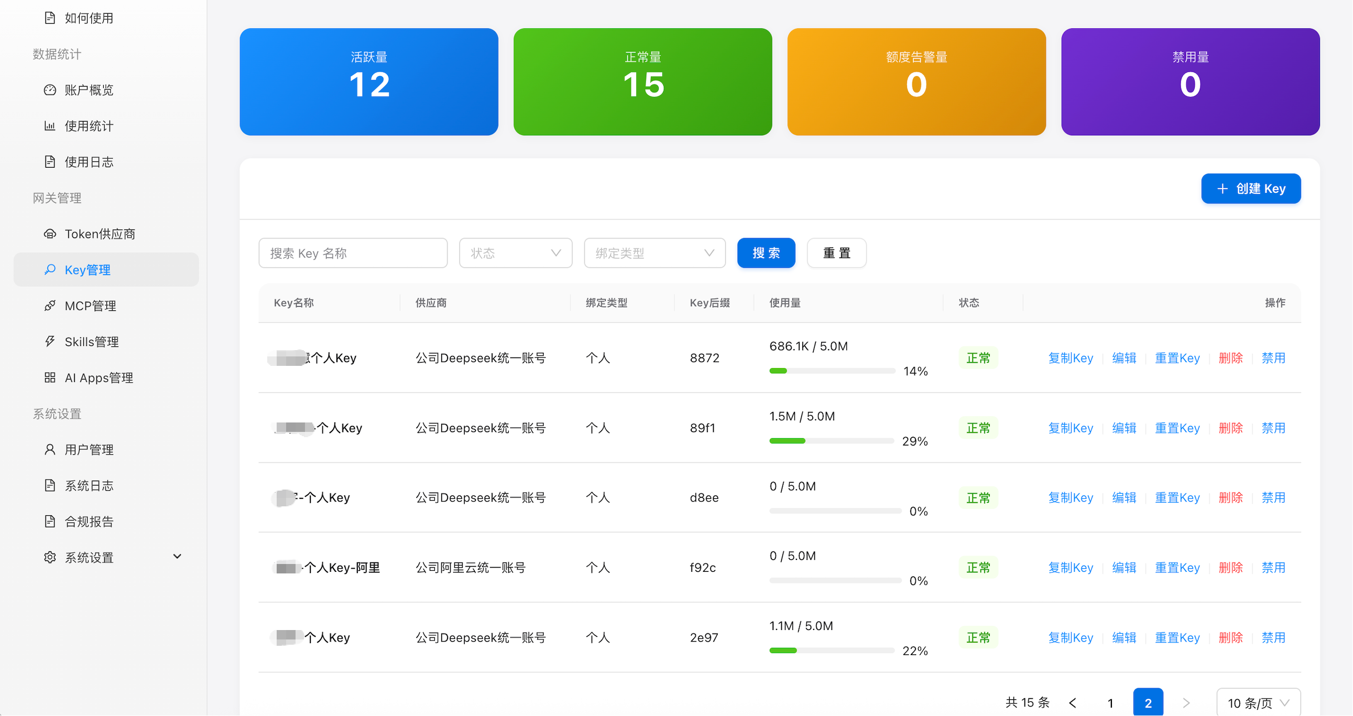Open 如何使用 menu item

(106, 18)
